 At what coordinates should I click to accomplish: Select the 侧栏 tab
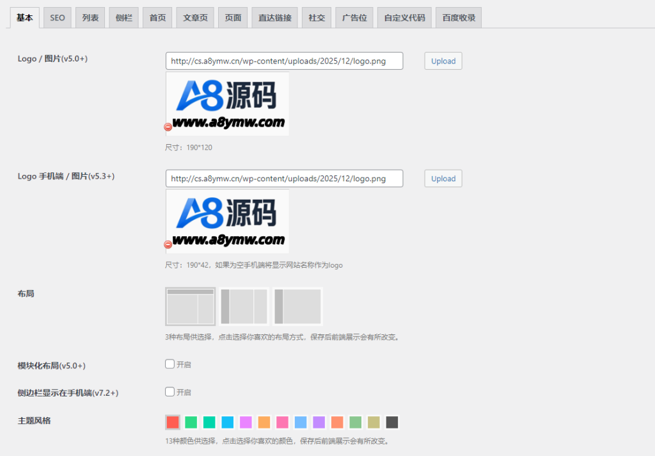click(123, 17)
